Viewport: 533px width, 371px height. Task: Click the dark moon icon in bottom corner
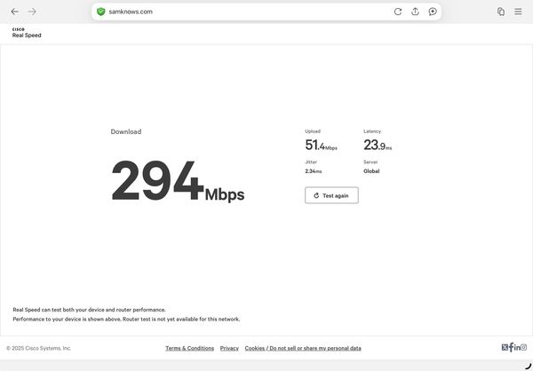click(x=527, y=365)
